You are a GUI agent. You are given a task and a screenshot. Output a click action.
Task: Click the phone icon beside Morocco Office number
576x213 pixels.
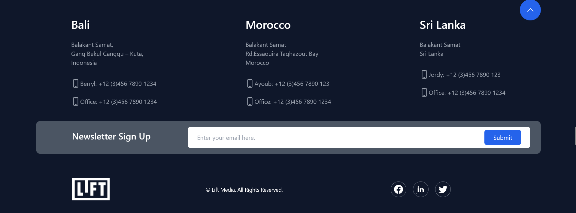[250, 101]
